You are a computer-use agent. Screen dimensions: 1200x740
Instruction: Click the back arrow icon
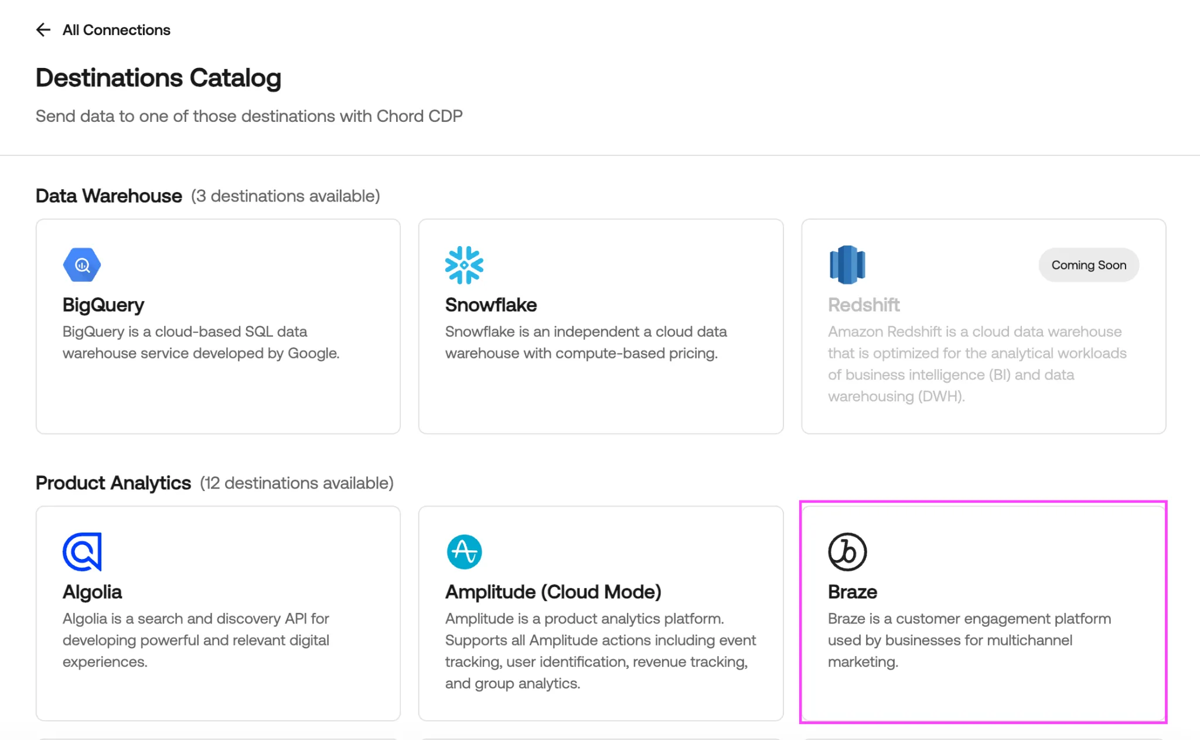tap(43, 30)
